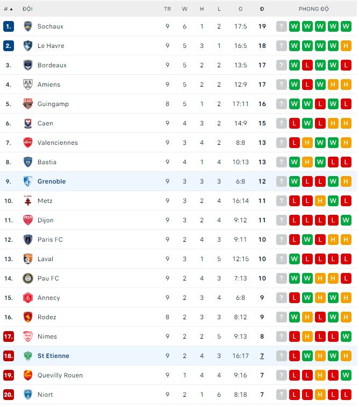The width and height of the screenshot is (359, 407).
Task: Sort table by the # rank column
Action: 8,9
